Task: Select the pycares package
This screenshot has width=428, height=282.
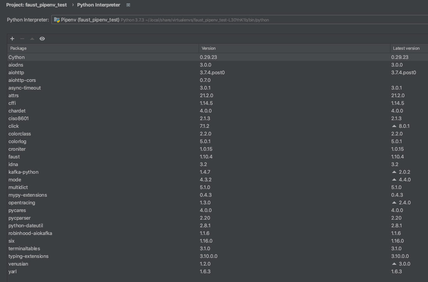Action: point(17,210)
